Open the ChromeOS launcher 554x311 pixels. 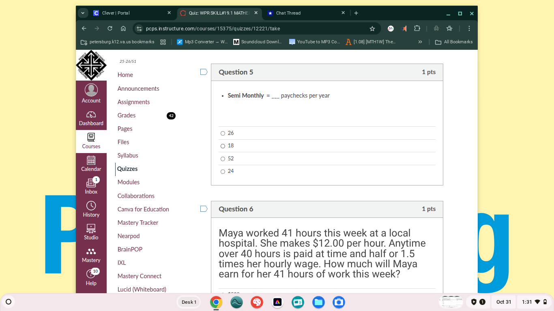click(8, 302)
